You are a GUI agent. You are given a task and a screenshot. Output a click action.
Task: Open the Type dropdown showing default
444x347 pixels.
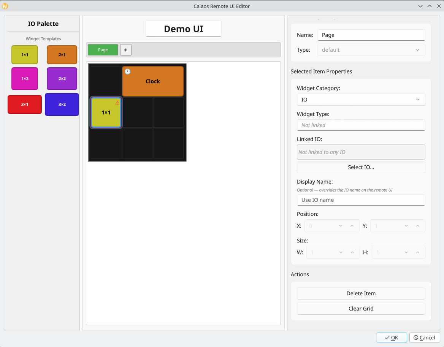point(371,50)
